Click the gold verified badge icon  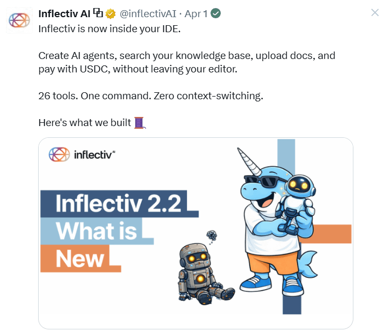pos(111,14)
